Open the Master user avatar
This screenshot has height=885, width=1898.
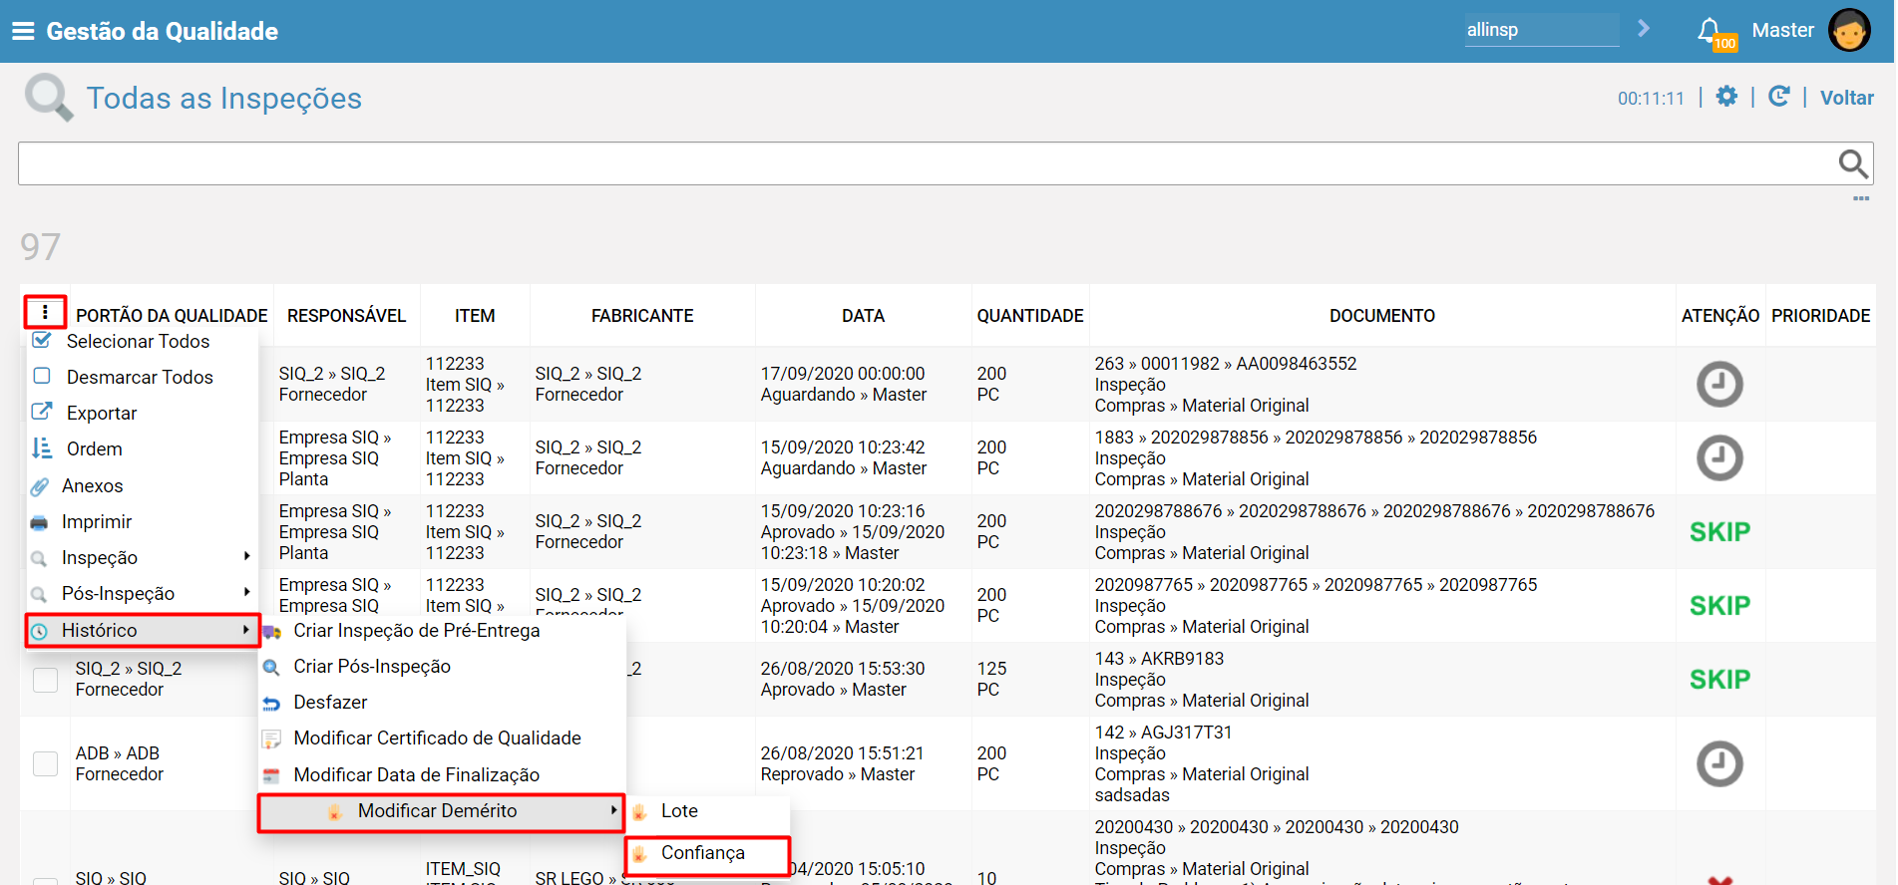click(1849, 30)
